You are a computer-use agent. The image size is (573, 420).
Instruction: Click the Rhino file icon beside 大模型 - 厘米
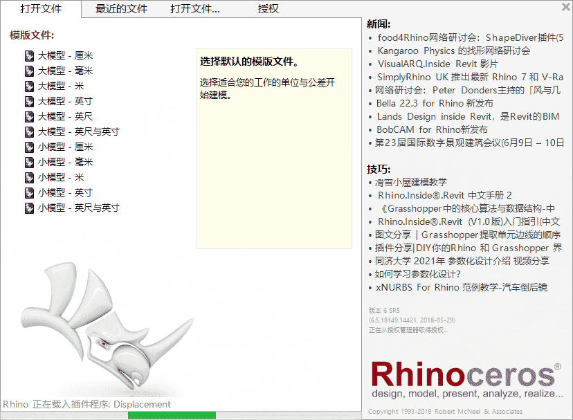28,54
